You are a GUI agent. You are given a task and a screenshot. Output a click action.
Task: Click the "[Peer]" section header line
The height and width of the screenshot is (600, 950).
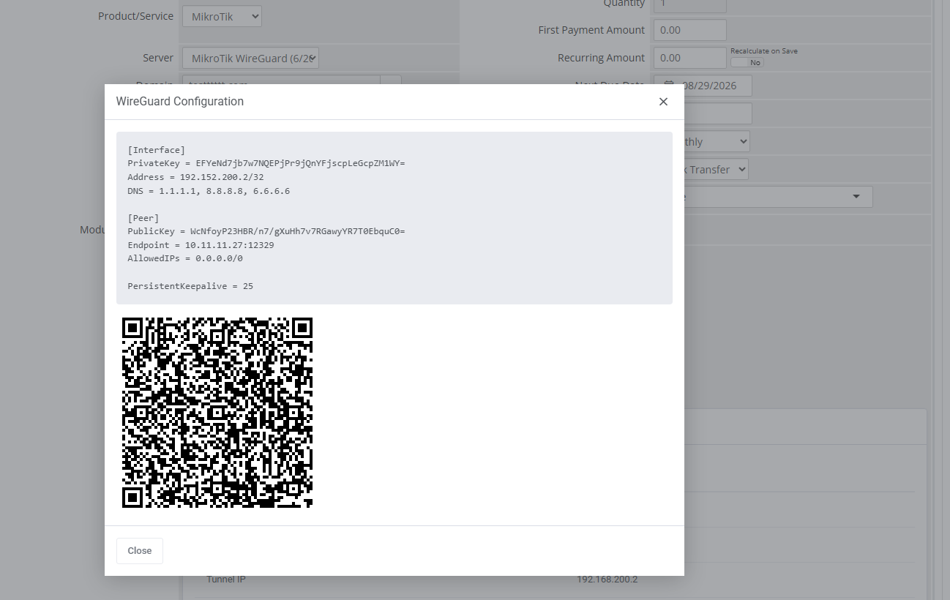143,218
